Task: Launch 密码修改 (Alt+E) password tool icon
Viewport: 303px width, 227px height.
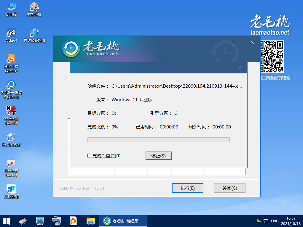Action: point(11,115)
